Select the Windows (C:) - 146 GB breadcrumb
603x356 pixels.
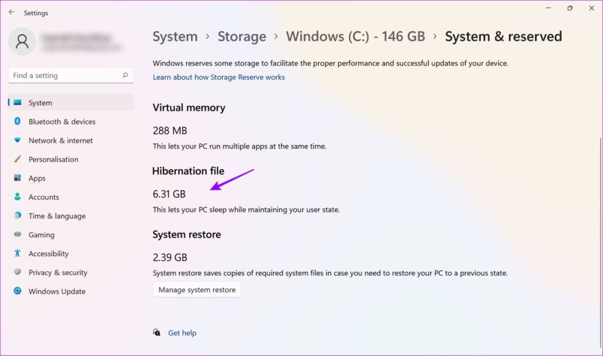[355, 37]
